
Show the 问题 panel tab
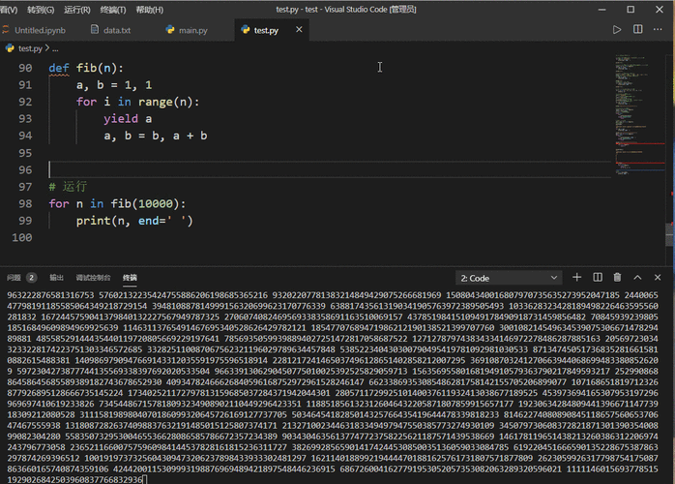15,277
